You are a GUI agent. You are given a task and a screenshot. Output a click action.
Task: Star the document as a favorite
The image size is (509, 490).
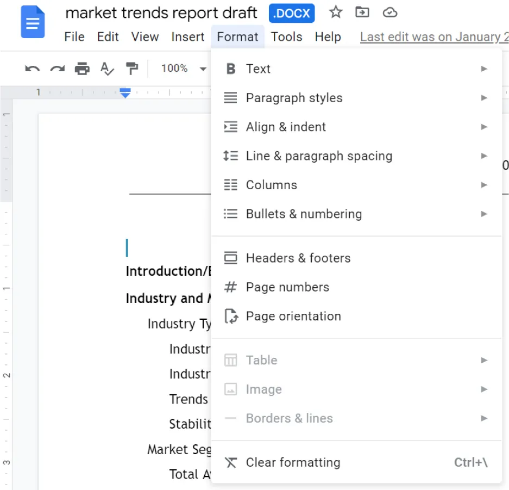[335, 13]
